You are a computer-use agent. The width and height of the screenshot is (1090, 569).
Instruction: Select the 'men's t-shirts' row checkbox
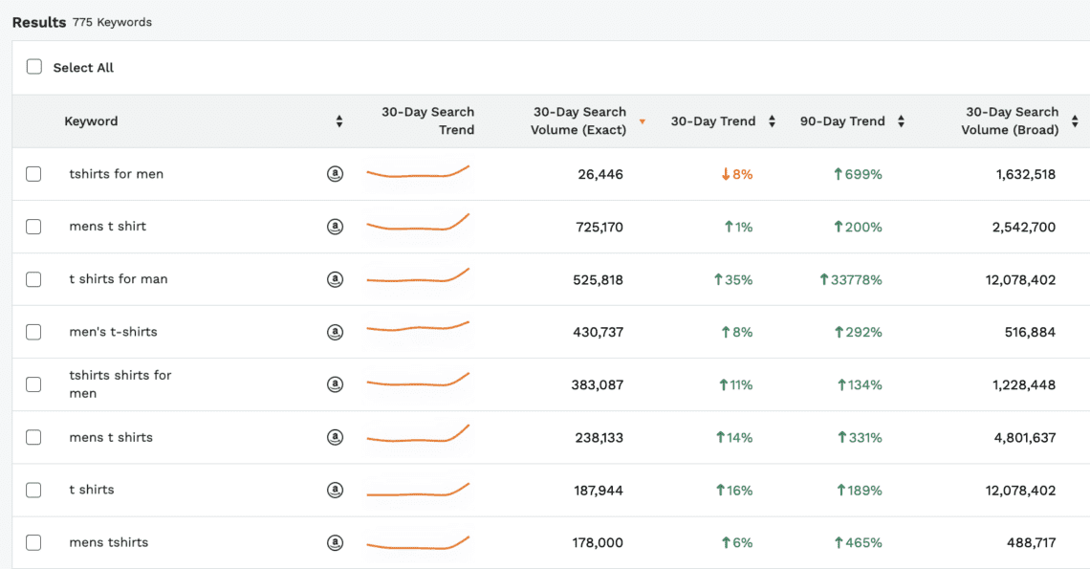click(x=33, y=332)
